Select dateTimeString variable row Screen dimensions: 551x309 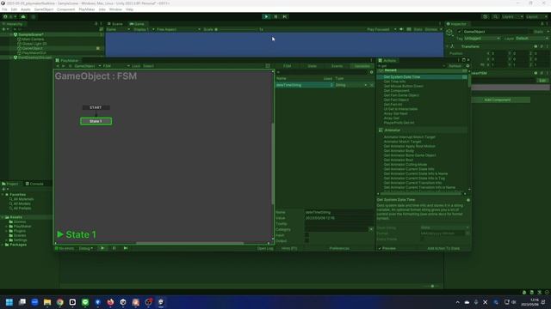point(304,85)
